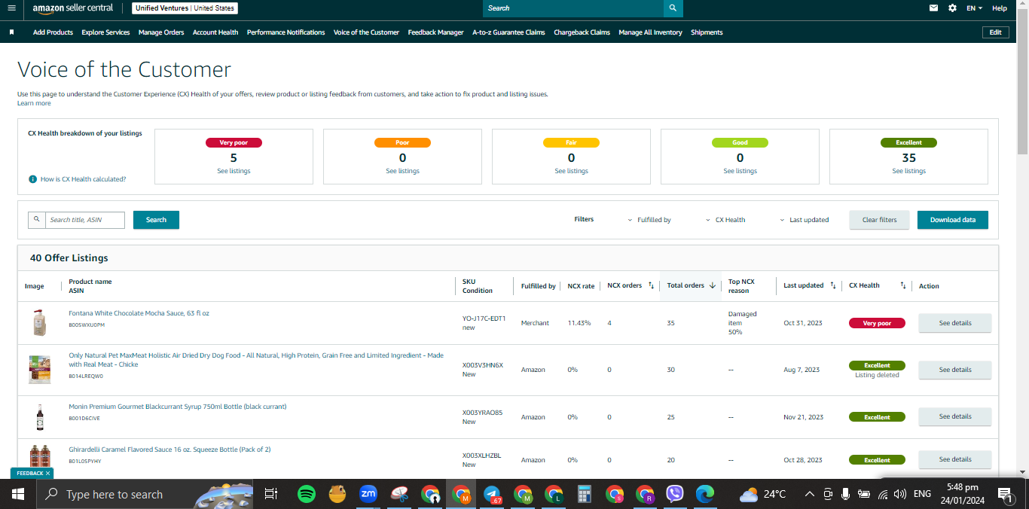Open the Fontana Mocha Sauce product thumbnail
Screen dimensions: 1029x509
coord(40,322)
